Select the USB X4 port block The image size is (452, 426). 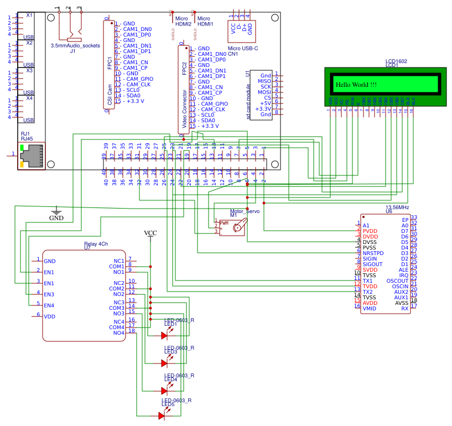point(28,108)
